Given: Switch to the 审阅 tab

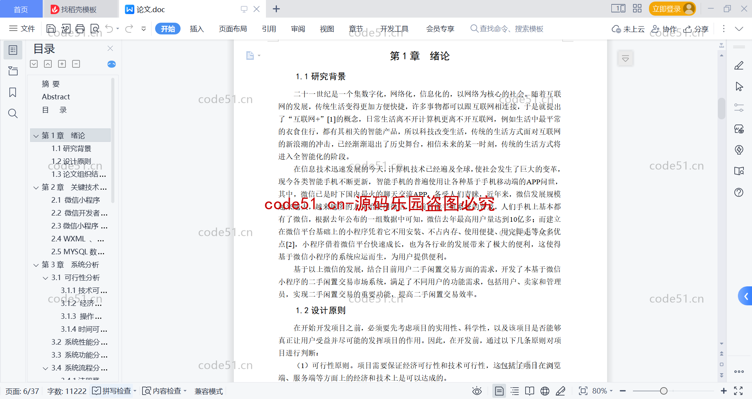Looking at the screenshot, I should 298,29.
